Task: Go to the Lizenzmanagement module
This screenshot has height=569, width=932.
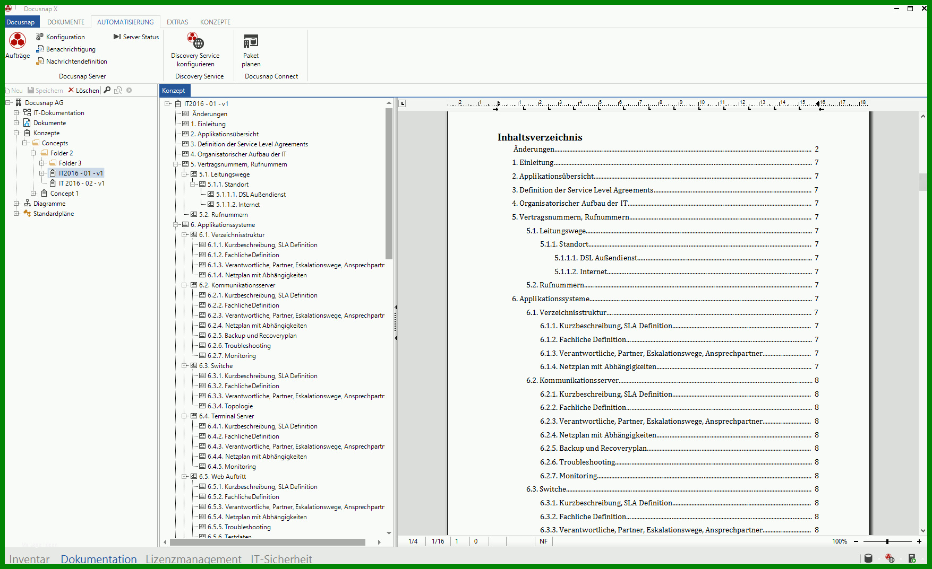Action: (x=193, y=559)
